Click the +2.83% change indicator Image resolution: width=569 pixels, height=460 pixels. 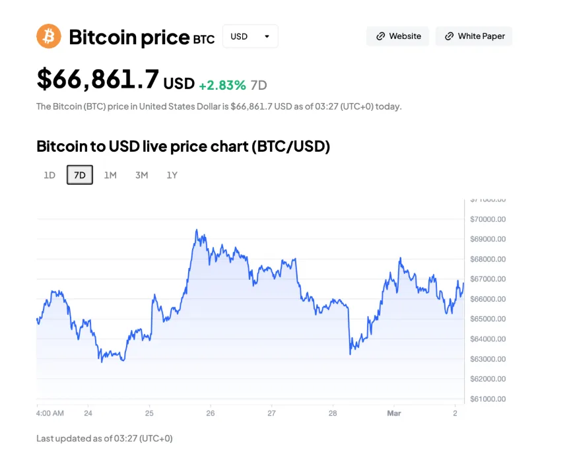222,85
